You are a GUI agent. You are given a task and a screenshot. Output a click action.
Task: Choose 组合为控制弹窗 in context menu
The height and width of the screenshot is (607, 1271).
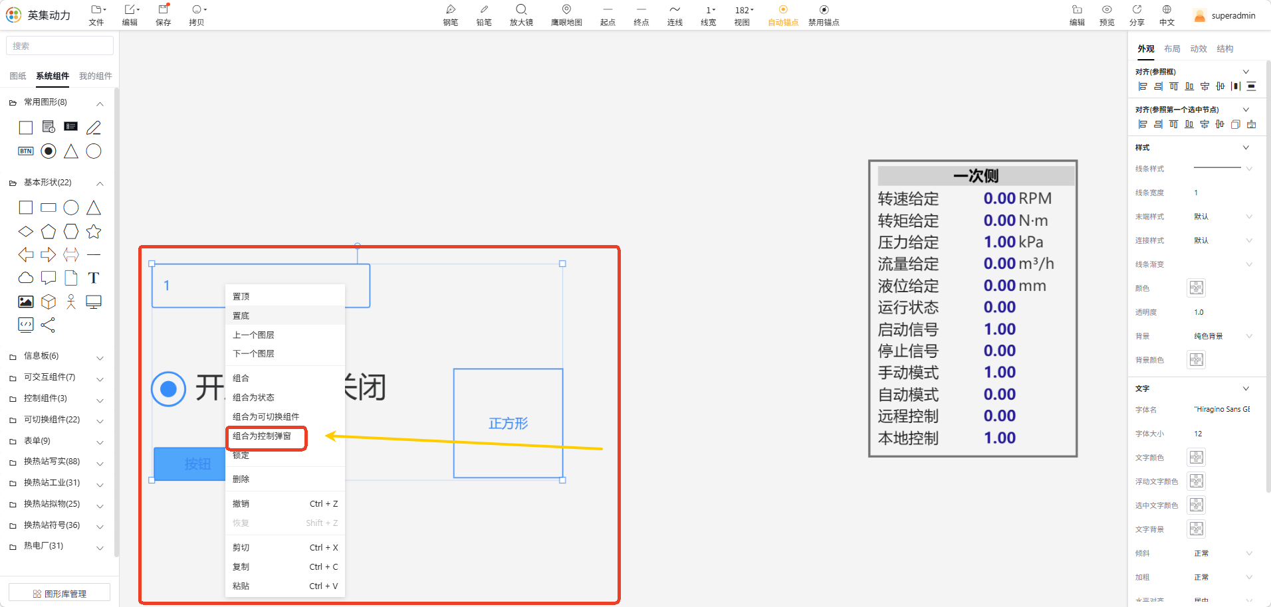pos(285,436)
